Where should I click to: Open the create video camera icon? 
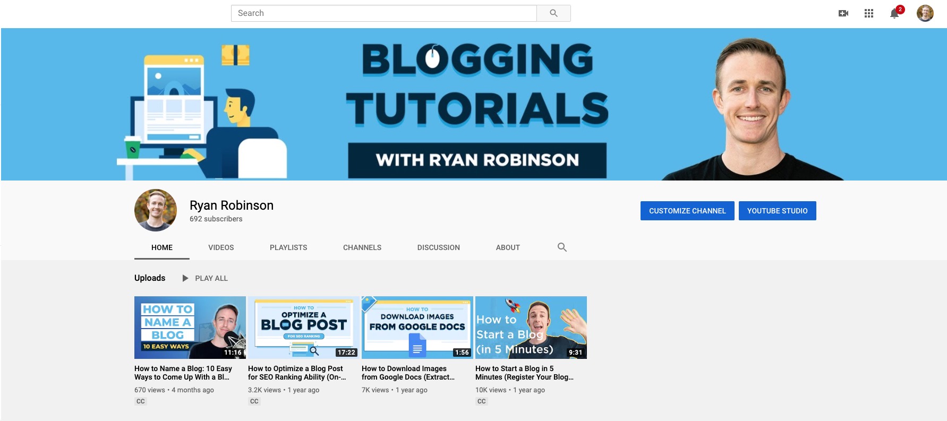tap(843, 13)
